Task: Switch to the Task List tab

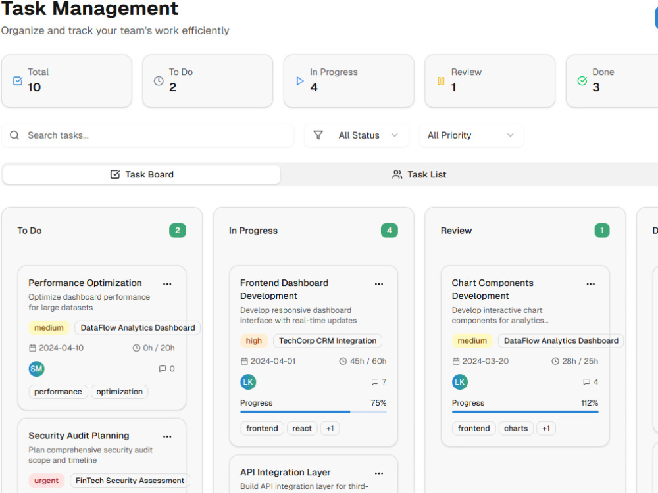Action: (418, 174)
